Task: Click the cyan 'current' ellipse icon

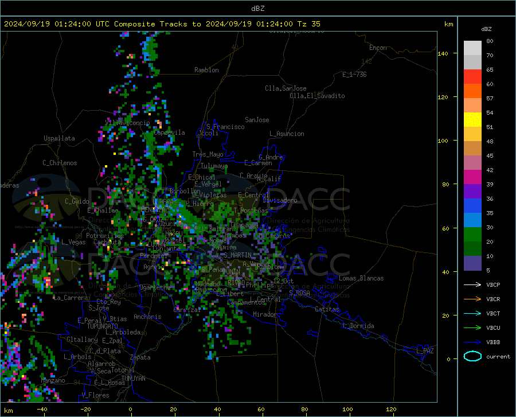Action: (x=472, y=356)
